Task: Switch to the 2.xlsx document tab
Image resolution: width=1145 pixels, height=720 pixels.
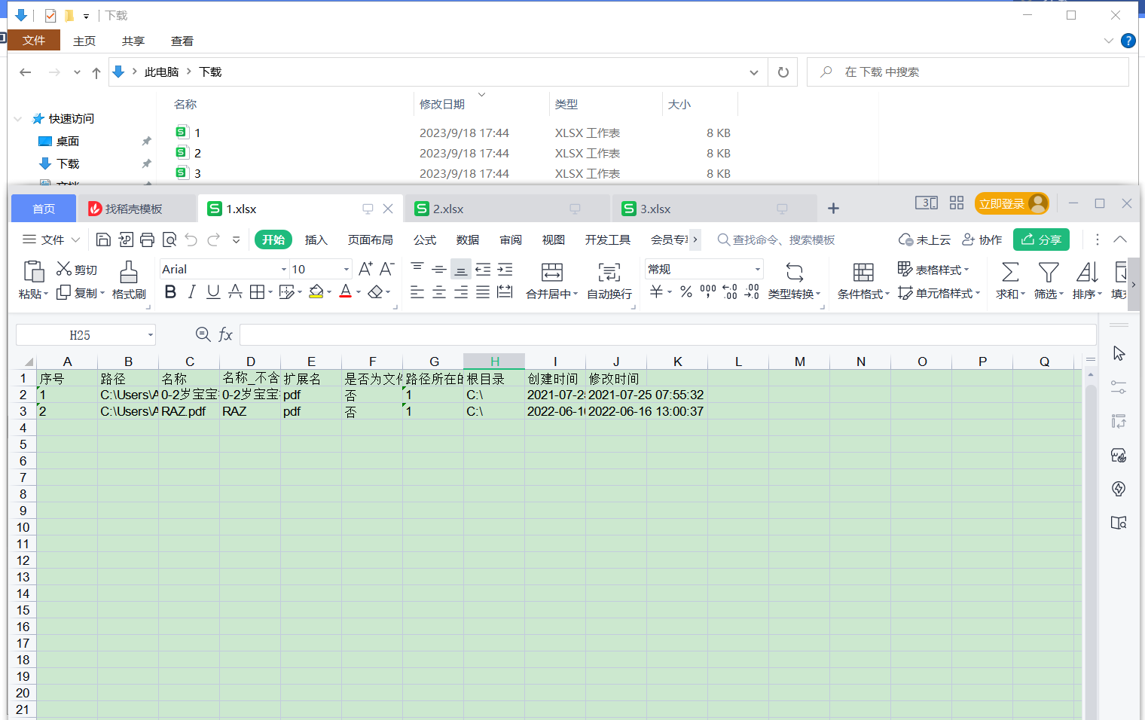Action: point(448,209)
